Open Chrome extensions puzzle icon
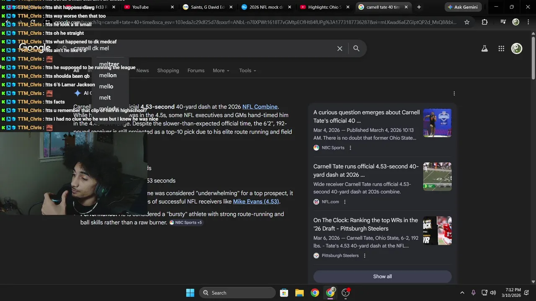Viewport: 536px width, 301px height. [x=484, y=22]
